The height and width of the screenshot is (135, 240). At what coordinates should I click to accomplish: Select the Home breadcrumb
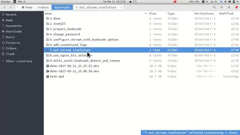point(27,7)
